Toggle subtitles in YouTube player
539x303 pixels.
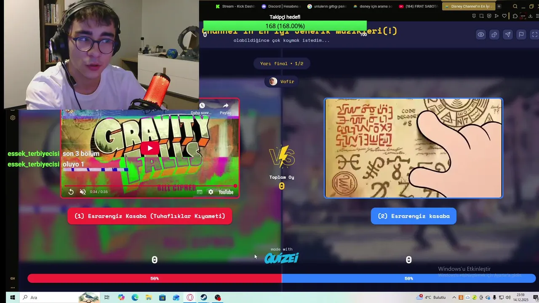(200, 192)
